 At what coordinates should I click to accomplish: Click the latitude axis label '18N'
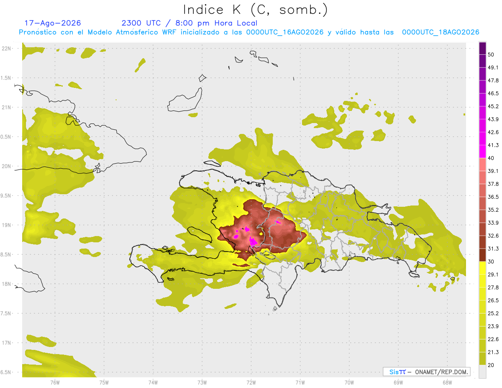click(6, 284)
